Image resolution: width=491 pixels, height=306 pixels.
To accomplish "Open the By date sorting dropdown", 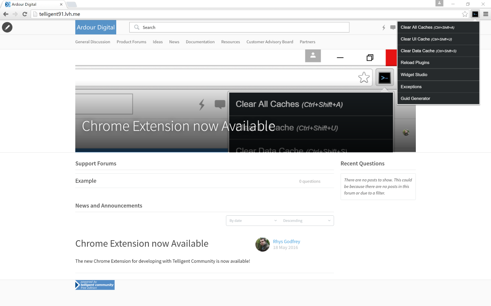I will click(x=252, y=220).
